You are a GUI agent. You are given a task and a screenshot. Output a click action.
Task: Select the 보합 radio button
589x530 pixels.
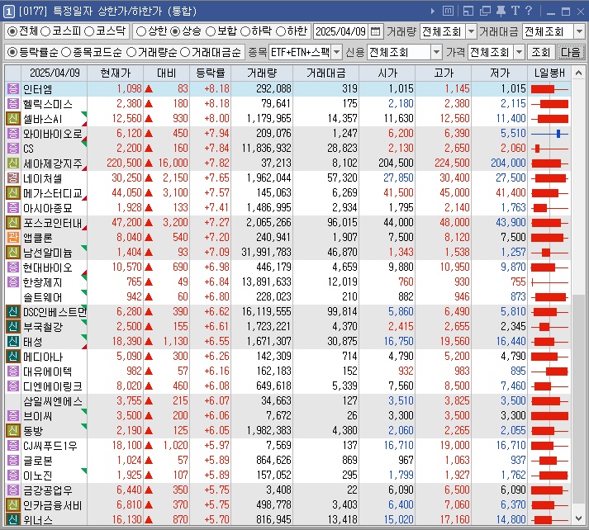[211, 31]
